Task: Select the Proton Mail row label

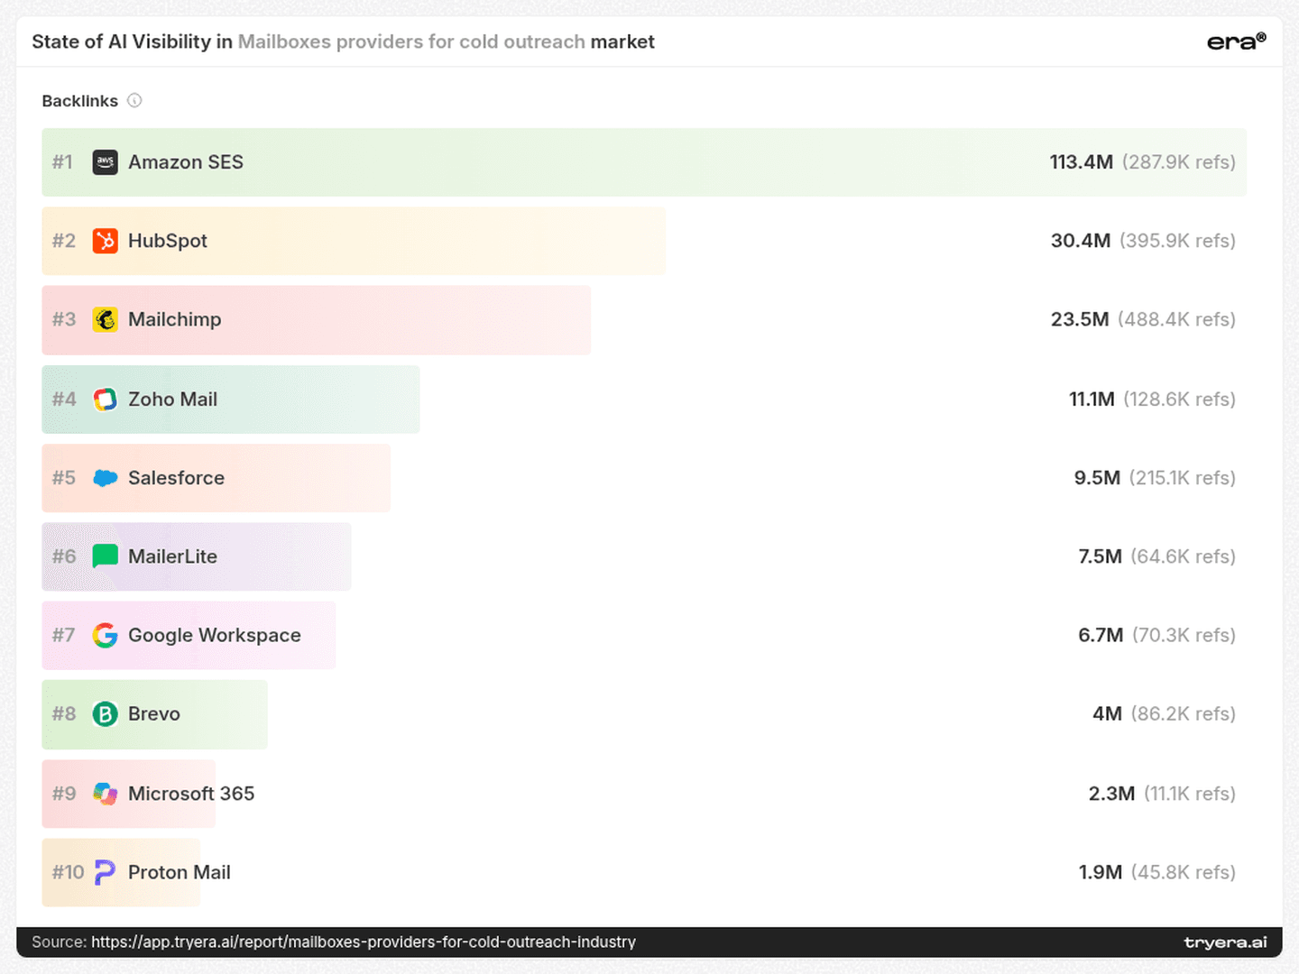Action: click(x=180, y=872)
